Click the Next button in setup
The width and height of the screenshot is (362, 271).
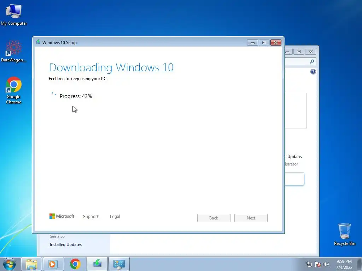(251, 218)
